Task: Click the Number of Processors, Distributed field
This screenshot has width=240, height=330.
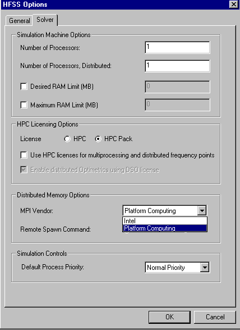Action: pyautogui.click(x=177, y=66)
